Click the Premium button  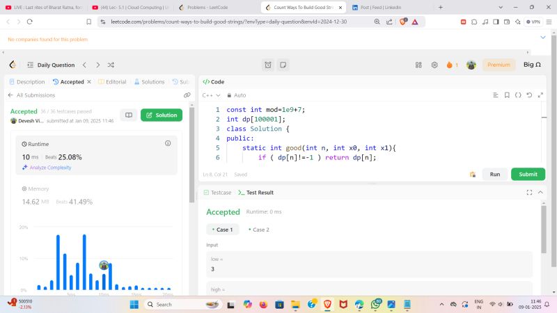pos(499,65)
